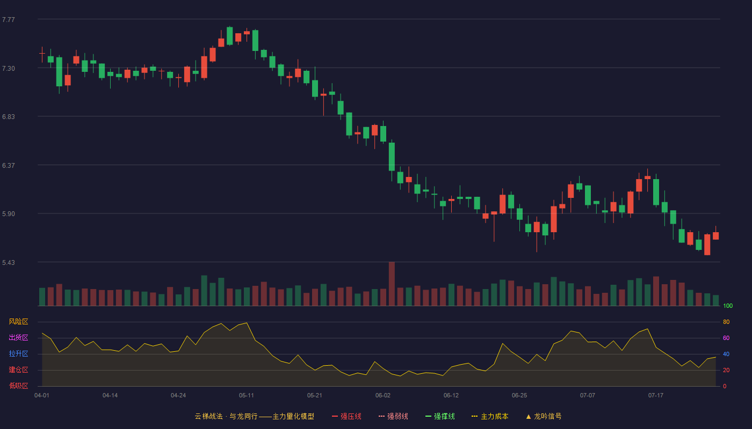This screenshot has width=752, height=429.
Task: Toggle the 强撑线 legend series
Action: click(440, 416)
